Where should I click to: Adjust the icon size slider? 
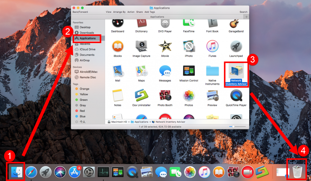point(233,126)
